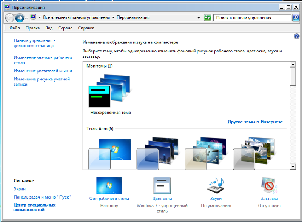Open 'Другие темы в Интернете' link
The image size is (302, 222).
[255, 122]
